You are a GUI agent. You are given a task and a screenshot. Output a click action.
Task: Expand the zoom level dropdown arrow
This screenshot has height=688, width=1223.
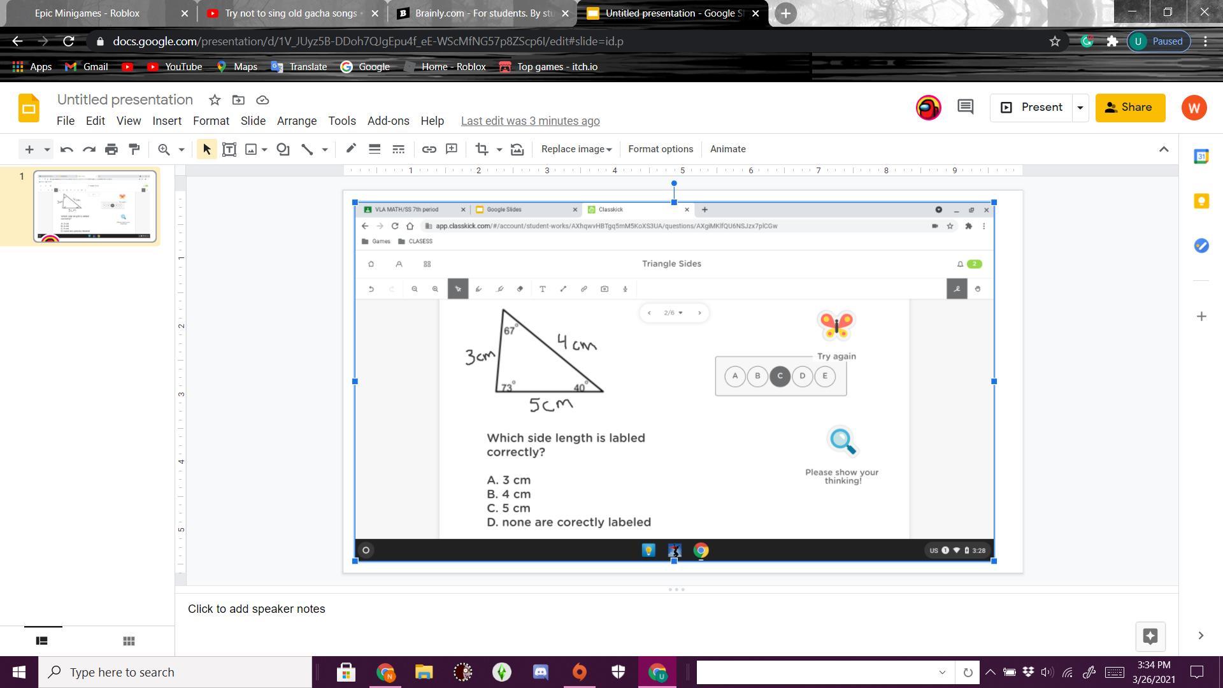click(x=181, y=149)
